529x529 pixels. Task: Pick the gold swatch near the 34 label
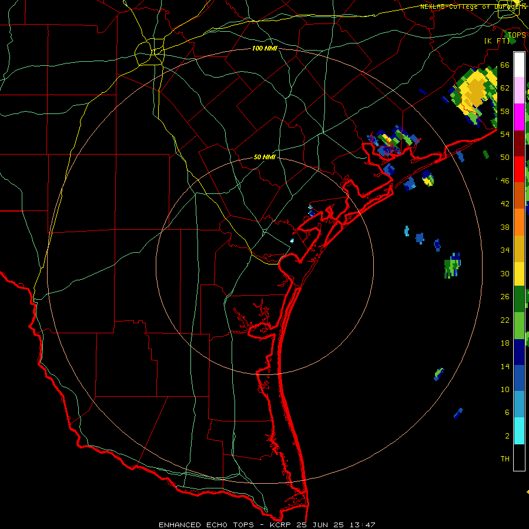(x=519, y=249)
